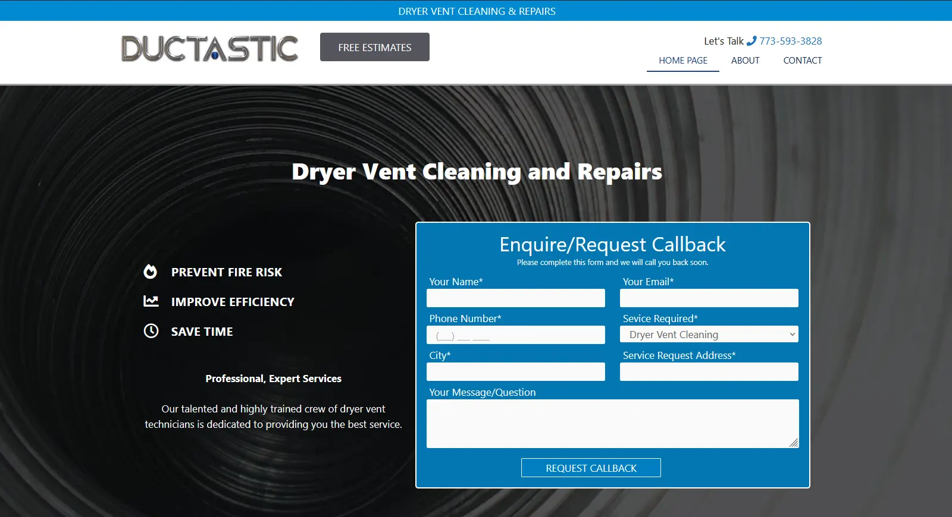Submit the Request Callback button
Viewport: 952px width, 517px height.
591,468
